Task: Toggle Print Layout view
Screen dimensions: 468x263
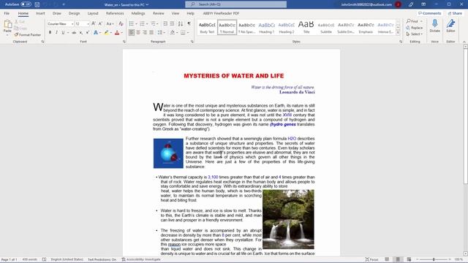Action: coord(398,259)
